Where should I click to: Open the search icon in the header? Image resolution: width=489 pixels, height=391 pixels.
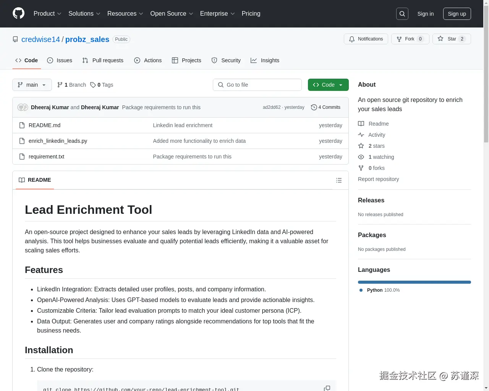click(402, 14)
